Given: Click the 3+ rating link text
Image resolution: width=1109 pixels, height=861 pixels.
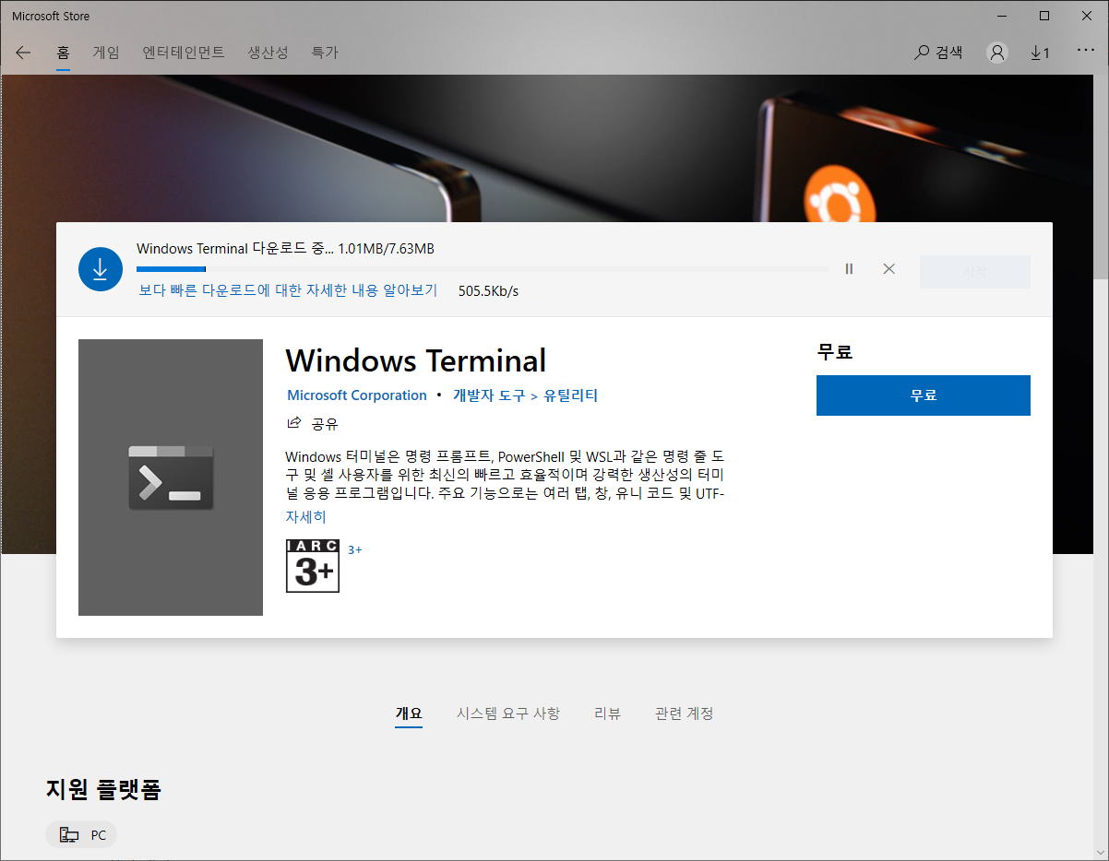Looking at the screenshot, I should click(355, 549).
